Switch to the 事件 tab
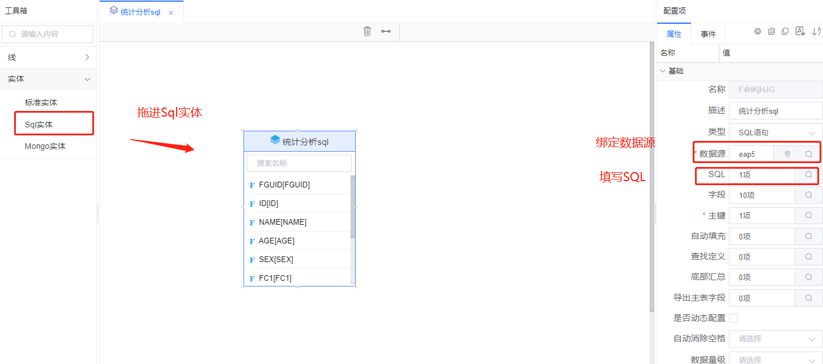 pyautogui.click(x=708, y=34)
